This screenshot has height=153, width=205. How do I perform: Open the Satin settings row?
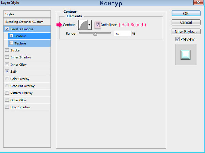[x=27, y=71]
